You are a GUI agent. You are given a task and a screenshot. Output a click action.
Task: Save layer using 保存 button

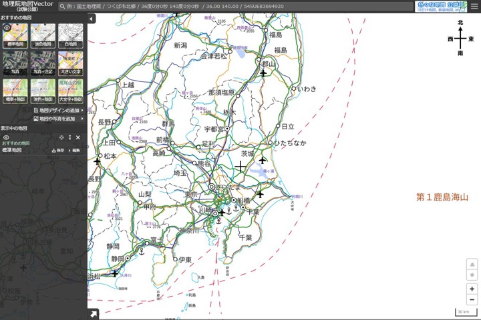pos(58,151)
